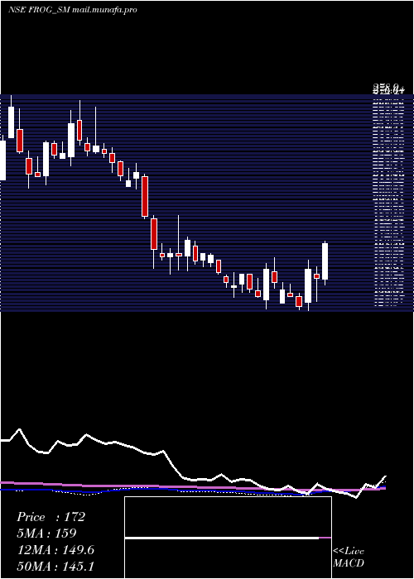Click the 'NSE FROG_SM mail.munafa.pro' chart title
The height and width of the screenshot is (579, 414).
(x=73, y=10)
